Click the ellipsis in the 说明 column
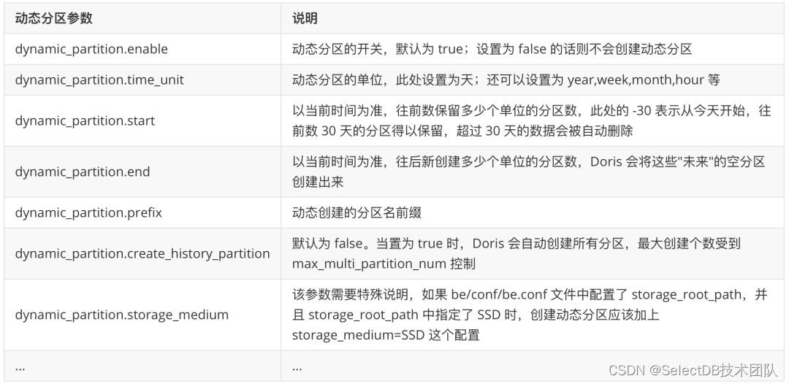 pos(297,368)
